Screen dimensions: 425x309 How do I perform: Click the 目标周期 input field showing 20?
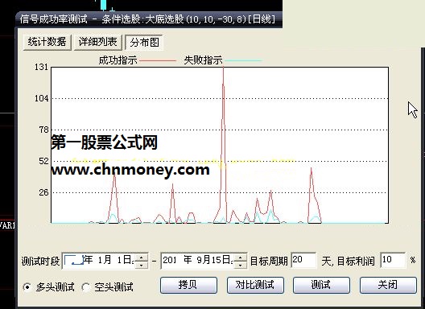pos(303,260)
